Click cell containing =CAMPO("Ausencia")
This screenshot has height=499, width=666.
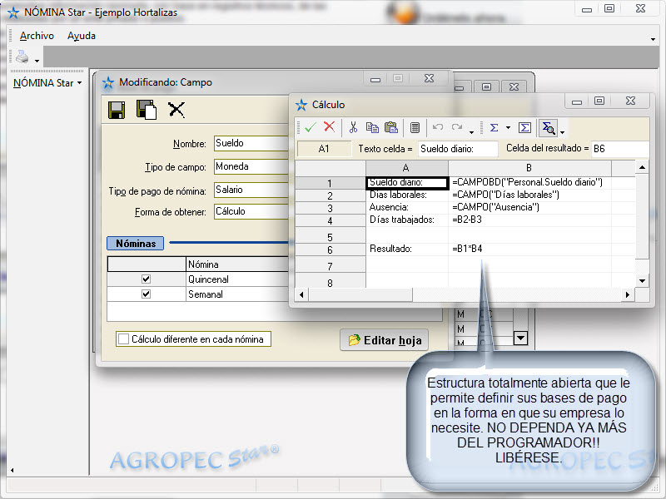pos(529,207)
